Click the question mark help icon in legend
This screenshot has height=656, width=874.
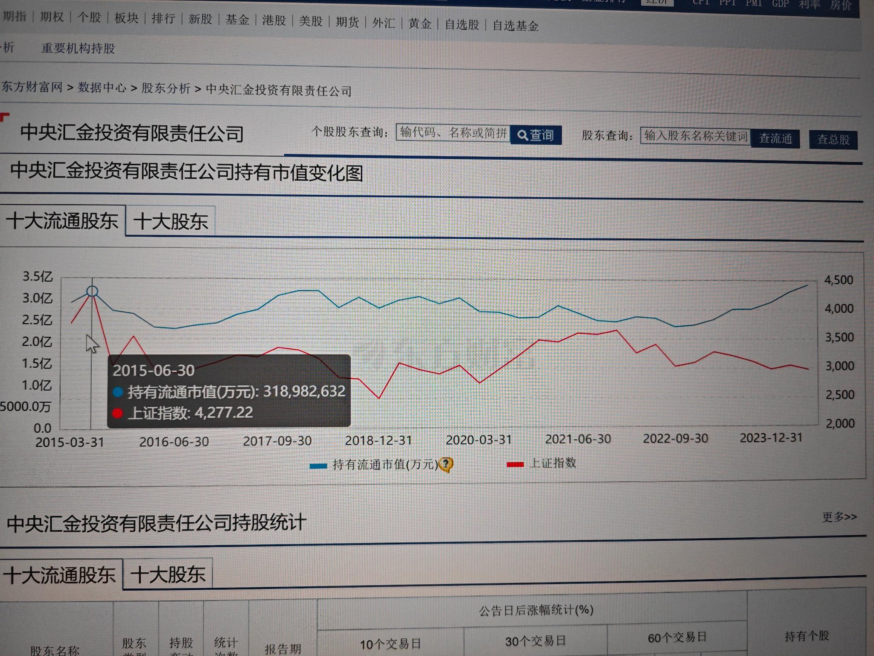(446, 464)
